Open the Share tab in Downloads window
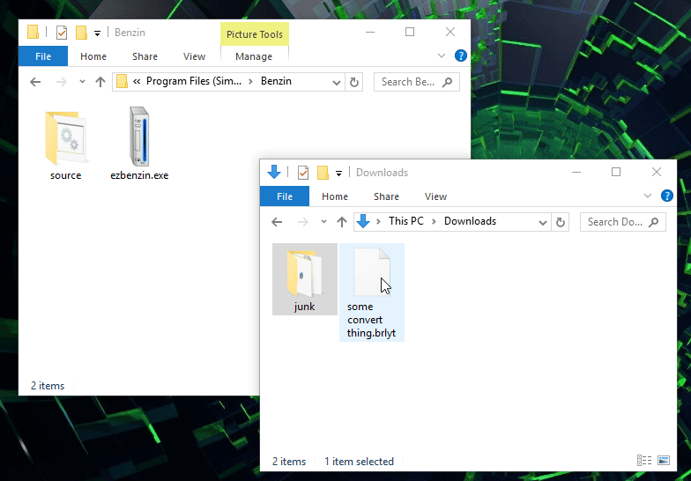Viewport: 691px width, 481px height. point(386,196)
